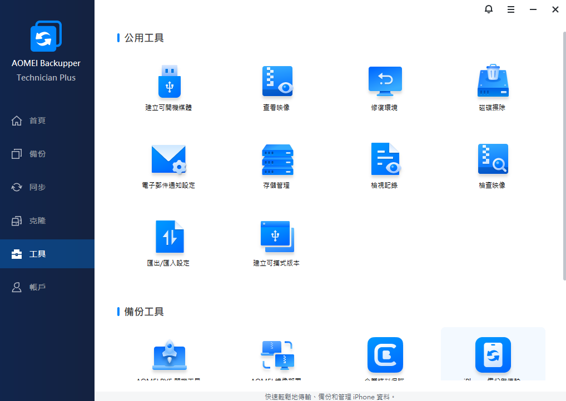Click the 建立可開機媒體 label
Viewport: 566px width, 401px height.
(168, 107)
